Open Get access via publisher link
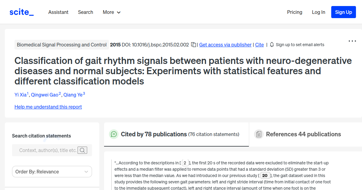 point(225,44)
